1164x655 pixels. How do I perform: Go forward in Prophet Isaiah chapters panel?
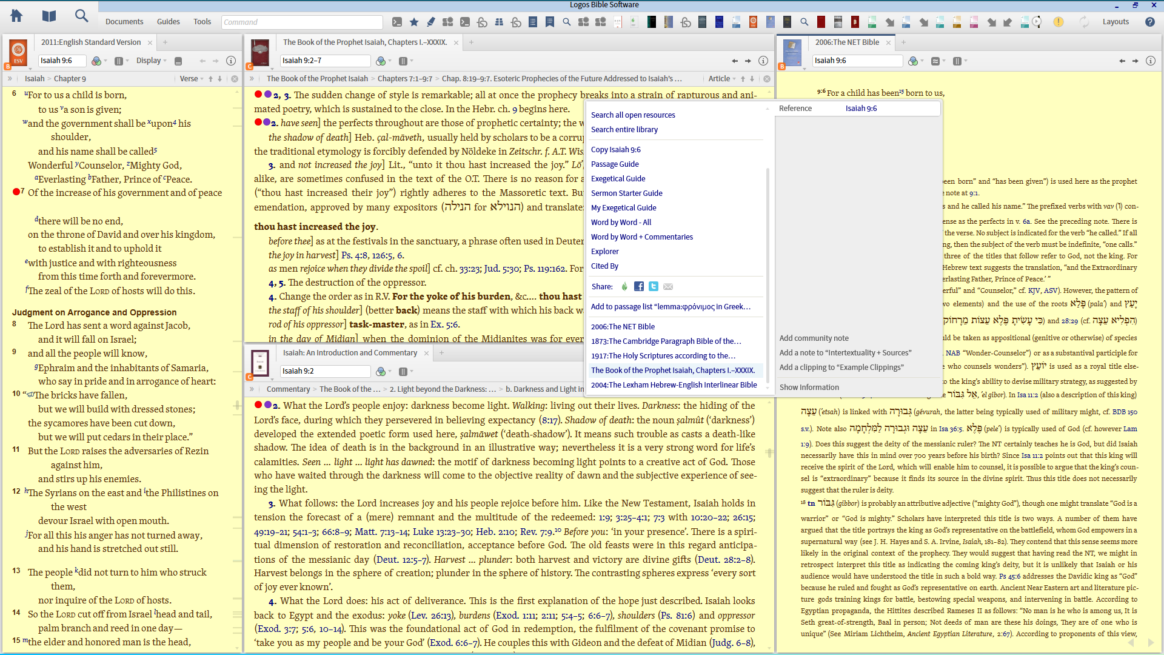(x=748, y=61)
